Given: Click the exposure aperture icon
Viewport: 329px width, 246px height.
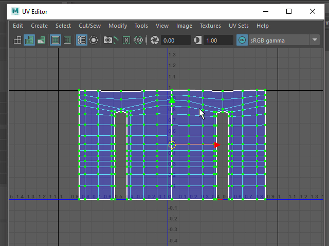Looking at the screenshot, I should [154, 40].
